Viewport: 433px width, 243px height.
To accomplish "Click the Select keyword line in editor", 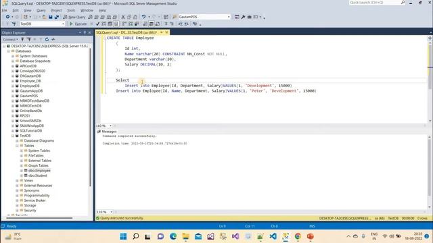I will coord(122,80).
